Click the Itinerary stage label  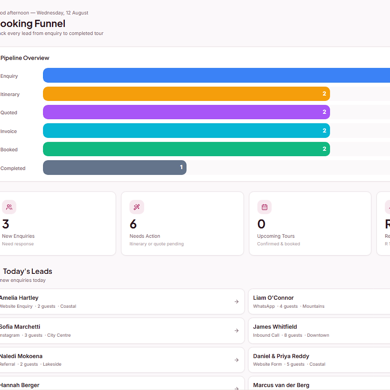point(10,94)
